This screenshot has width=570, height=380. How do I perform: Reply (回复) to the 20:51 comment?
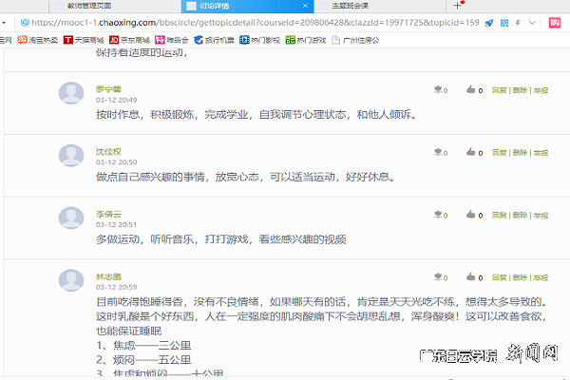[499, 216]
